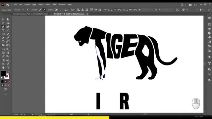Select the Mesh tool
The height and width of the screenshot is (119, 212).
pos(3,53)
